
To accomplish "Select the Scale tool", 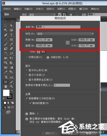I will coord(11,53).
